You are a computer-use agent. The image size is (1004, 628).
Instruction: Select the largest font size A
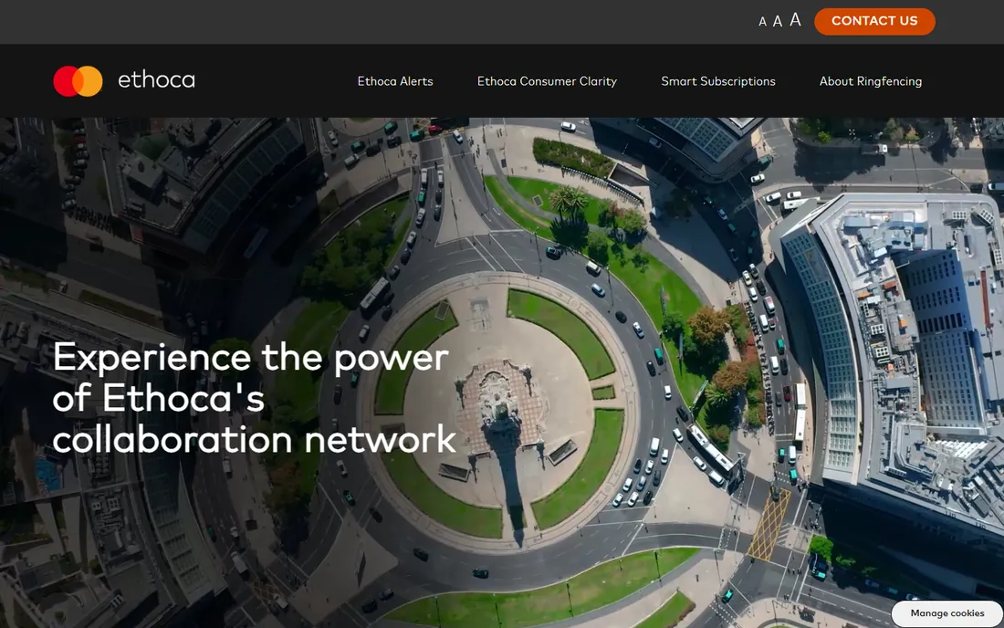[795, 20]
